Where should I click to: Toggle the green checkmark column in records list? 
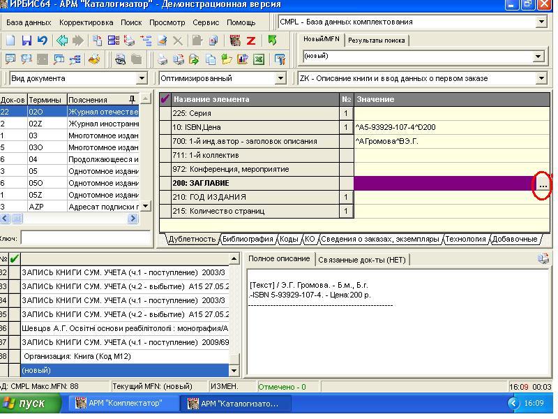click(15, 259)
